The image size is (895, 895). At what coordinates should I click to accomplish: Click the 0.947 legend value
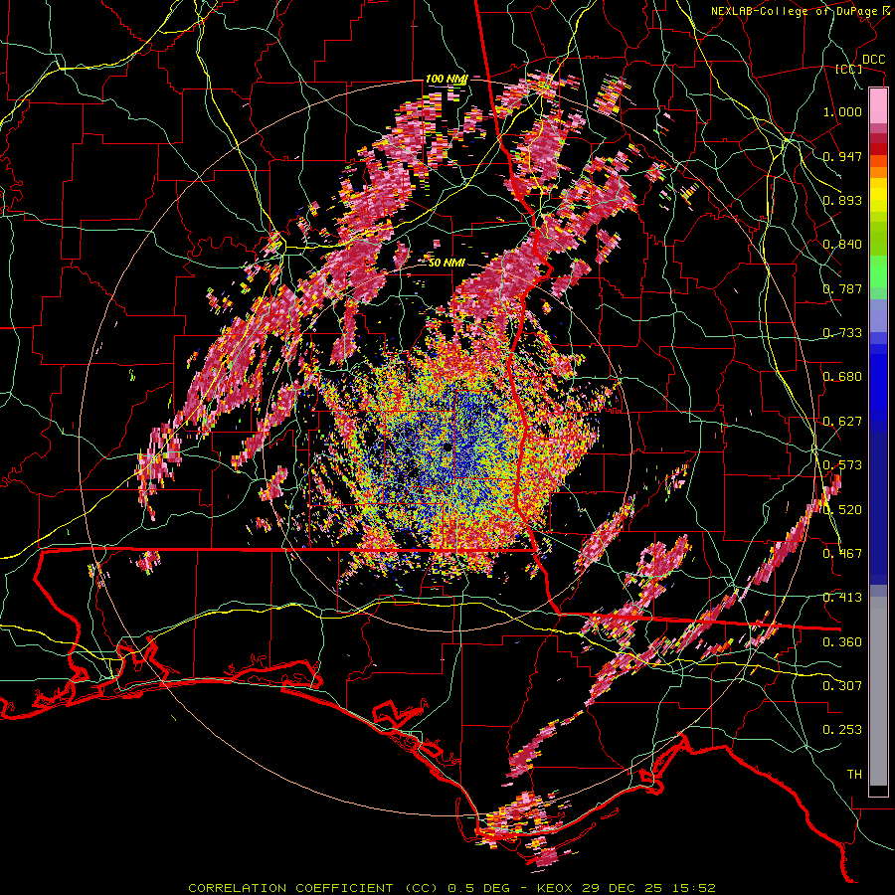(842, 156)
